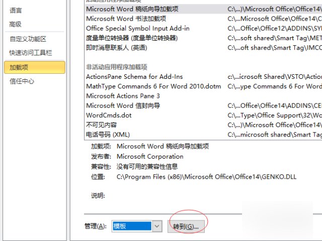Select 不可见内容 add-in row
322x241 pixels.
pos(203,125)
